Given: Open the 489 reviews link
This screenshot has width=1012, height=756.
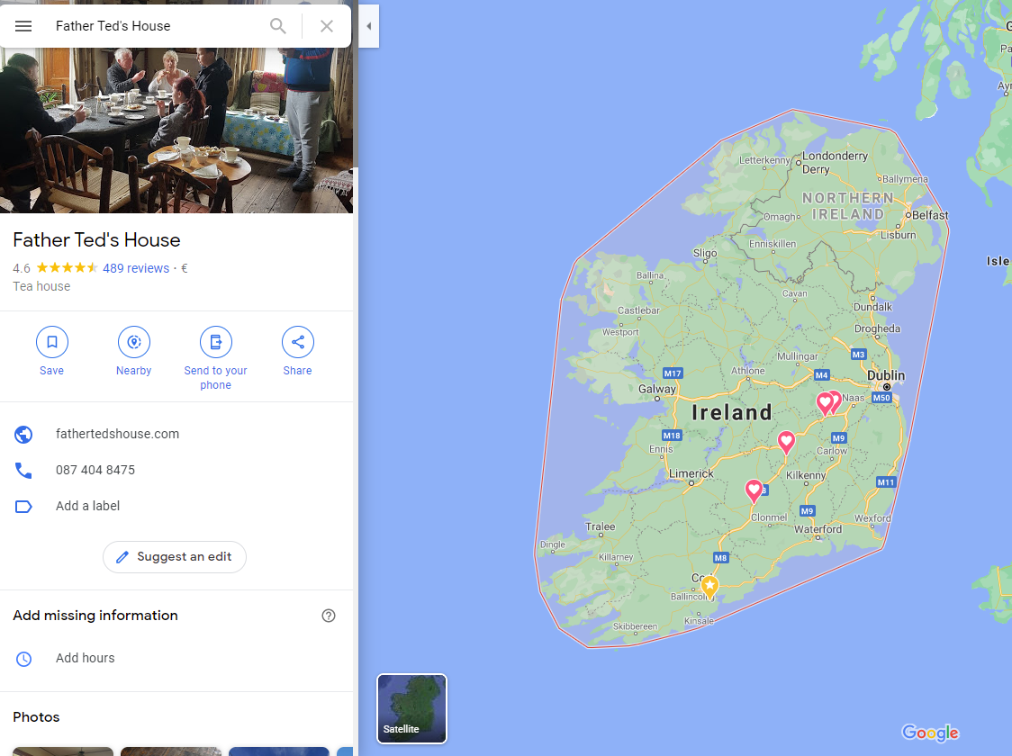Looking at the screenshot, I should tap(136, 268).
